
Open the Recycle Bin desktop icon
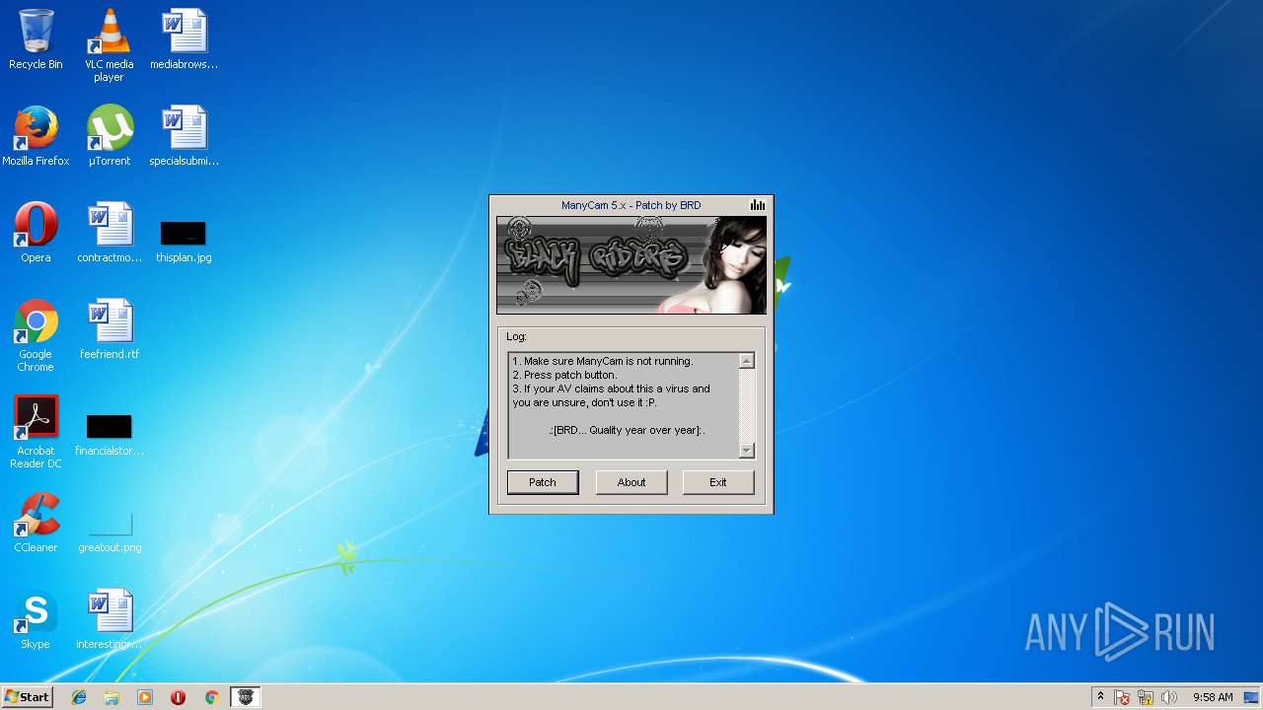(36, 39)
